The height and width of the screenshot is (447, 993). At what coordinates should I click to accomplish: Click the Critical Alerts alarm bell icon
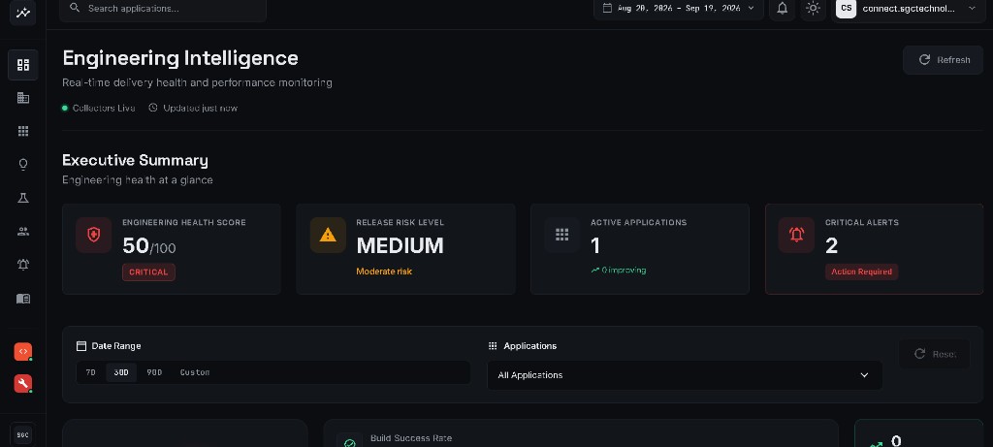coord(796,235)
